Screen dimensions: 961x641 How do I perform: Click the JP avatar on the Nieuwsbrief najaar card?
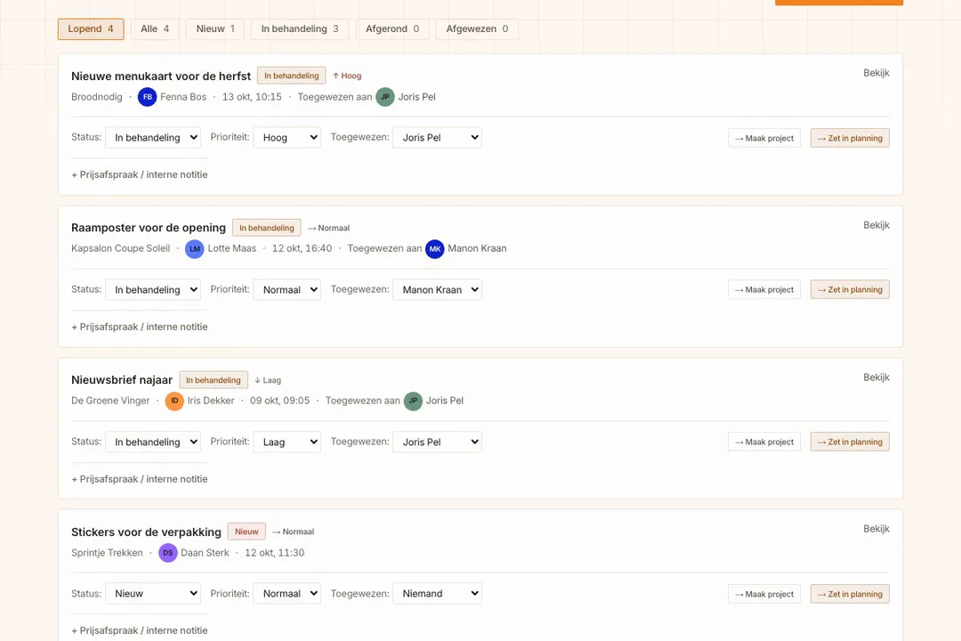pos(413,402)
